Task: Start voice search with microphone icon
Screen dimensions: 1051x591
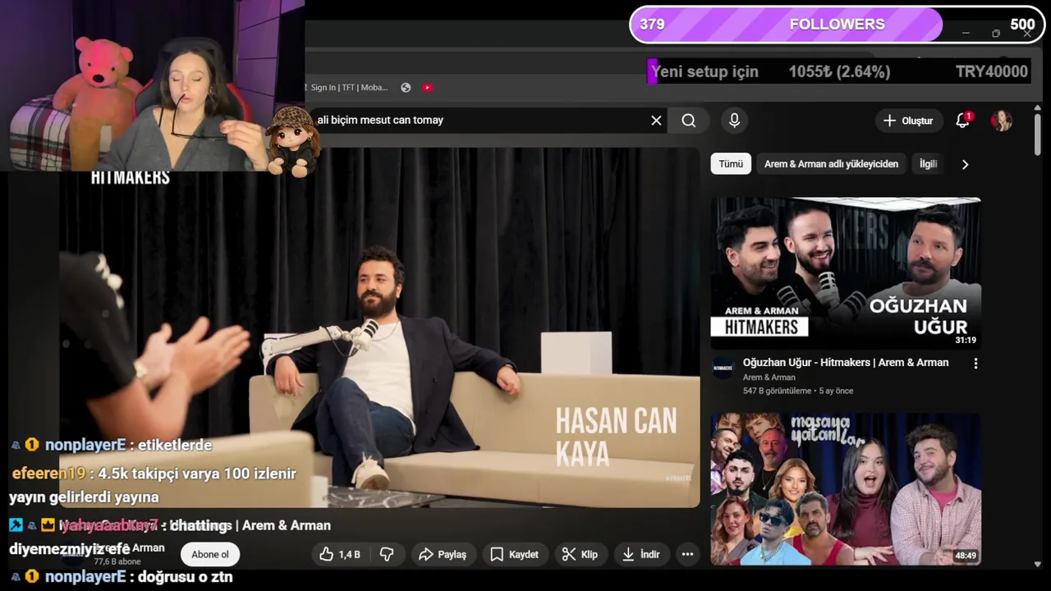Action: (734, 121)
